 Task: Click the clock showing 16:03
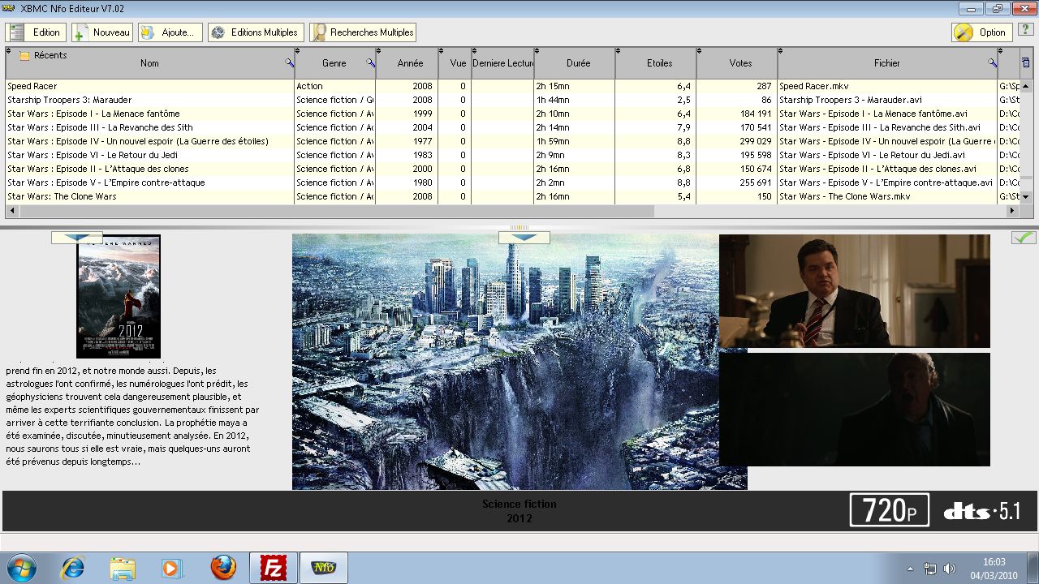[x=994, y=562]
